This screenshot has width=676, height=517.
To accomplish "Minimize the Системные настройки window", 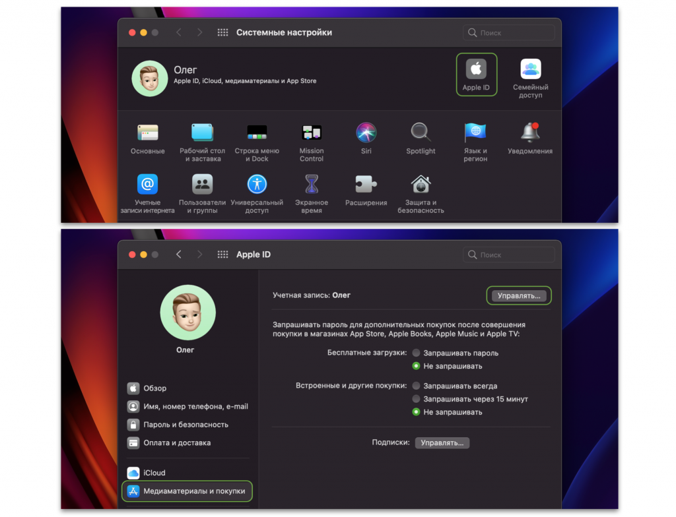I will coord(143,32).
